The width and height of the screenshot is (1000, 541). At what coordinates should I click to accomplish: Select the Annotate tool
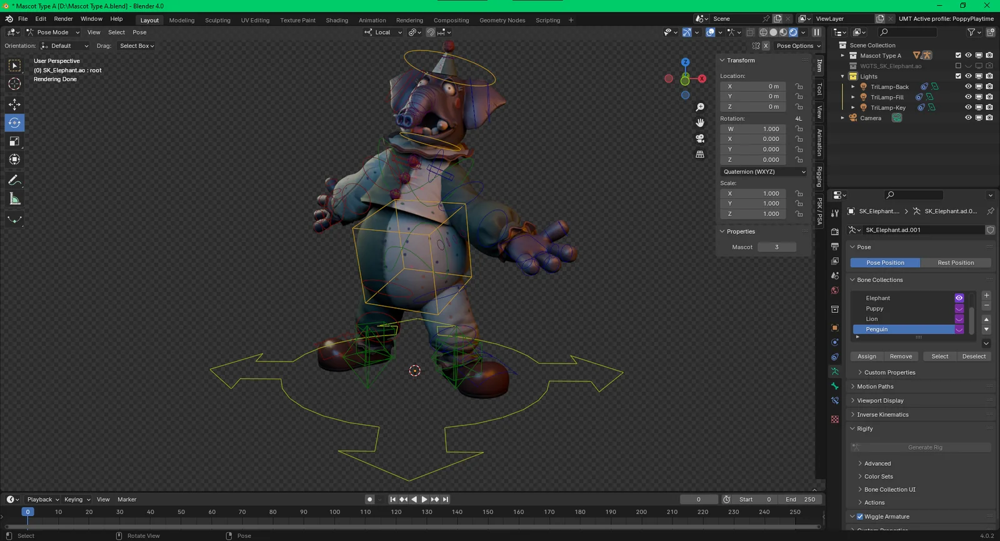(x=14, y=181)
